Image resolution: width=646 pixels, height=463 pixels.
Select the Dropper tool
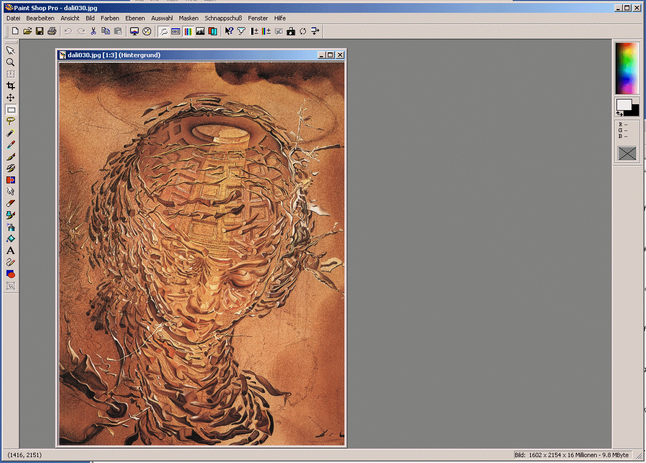(10, 144)
